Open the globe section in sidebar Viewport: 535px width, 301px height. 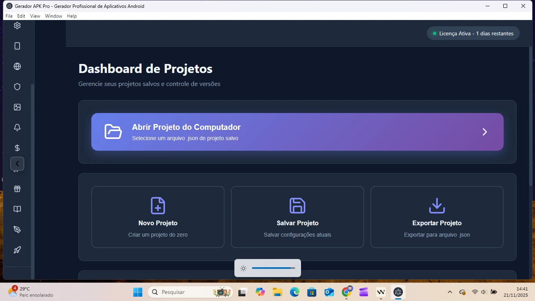pyautogui.click(x=17, y=66)
